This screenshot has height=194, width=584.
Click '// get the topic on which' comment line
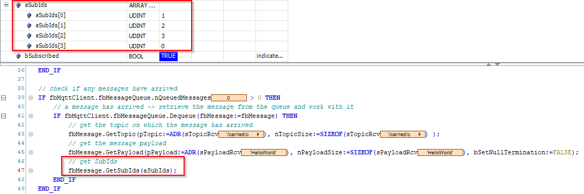(160, 125)
